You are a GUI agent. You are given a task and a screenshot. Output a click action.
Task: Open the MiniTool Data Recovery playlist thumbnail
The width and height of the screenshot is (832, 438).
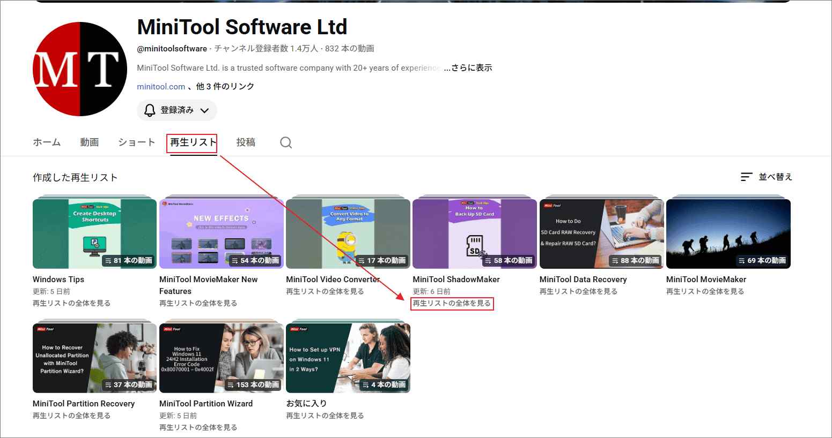click(601, 233)
